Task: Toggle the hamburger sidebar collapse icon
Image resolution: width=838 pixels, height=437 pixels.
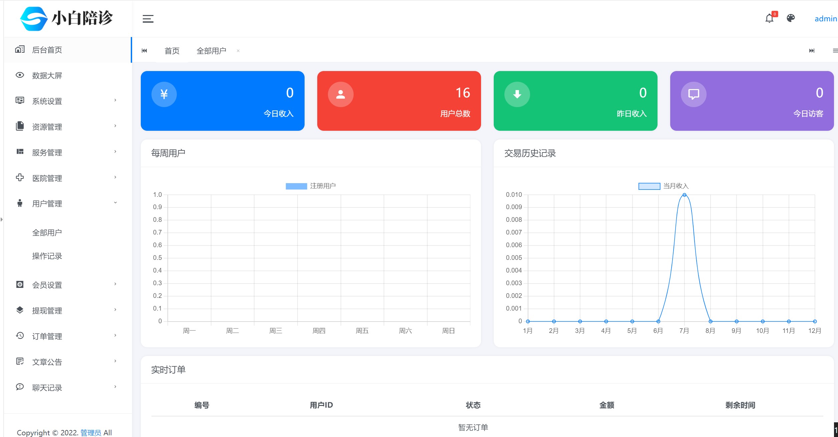Action: [x=148, y=19]
